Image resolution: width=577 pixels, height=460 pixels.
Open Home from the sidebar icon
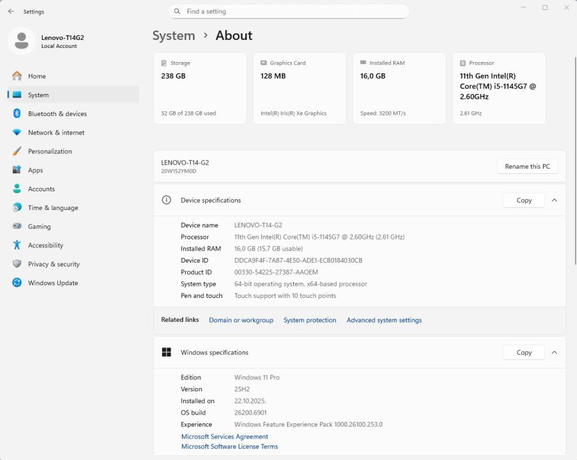17,76
